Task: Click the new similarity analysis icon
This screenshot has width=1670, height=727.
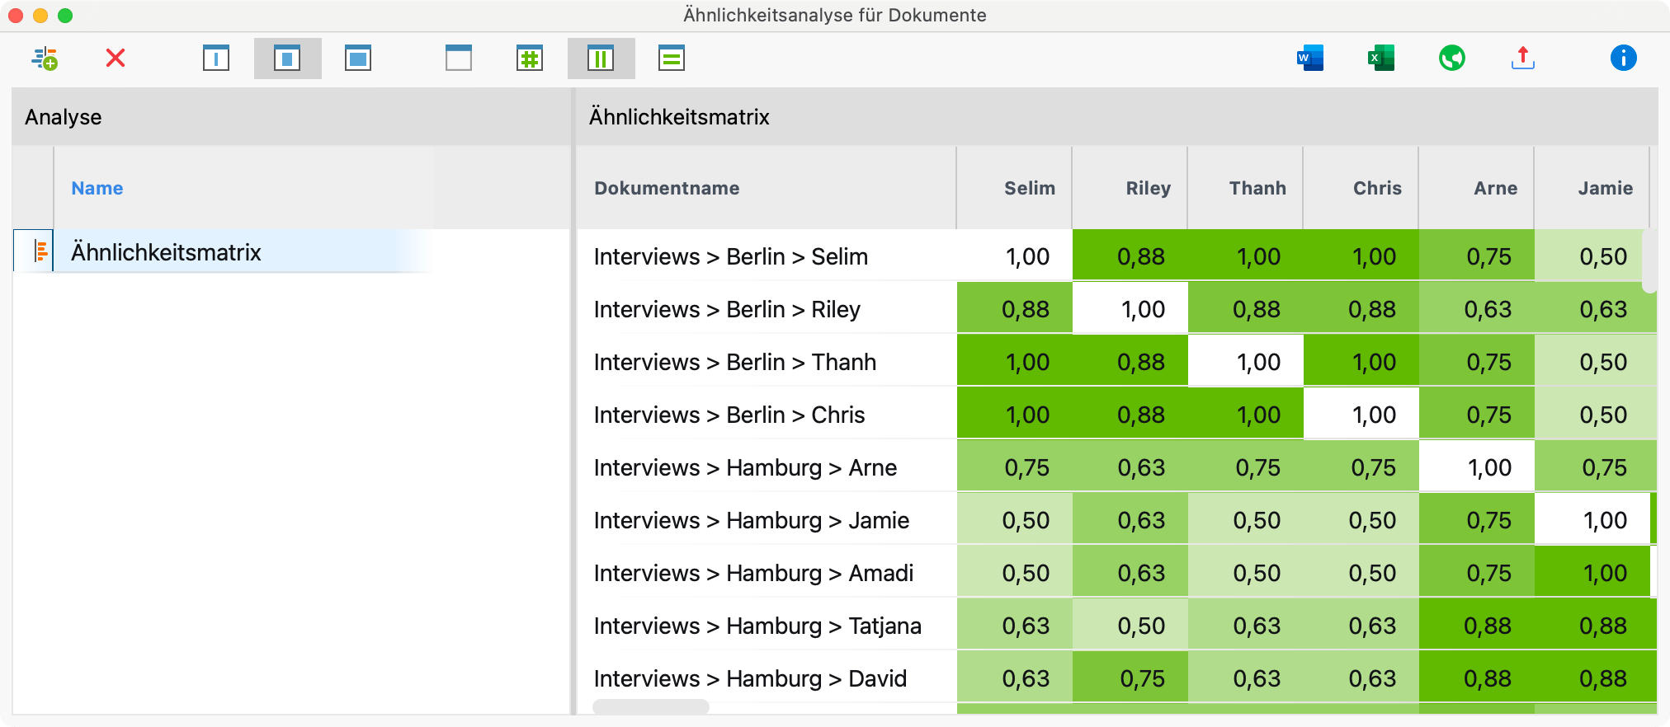Action: pyautogui.click(x=45, y=59)
